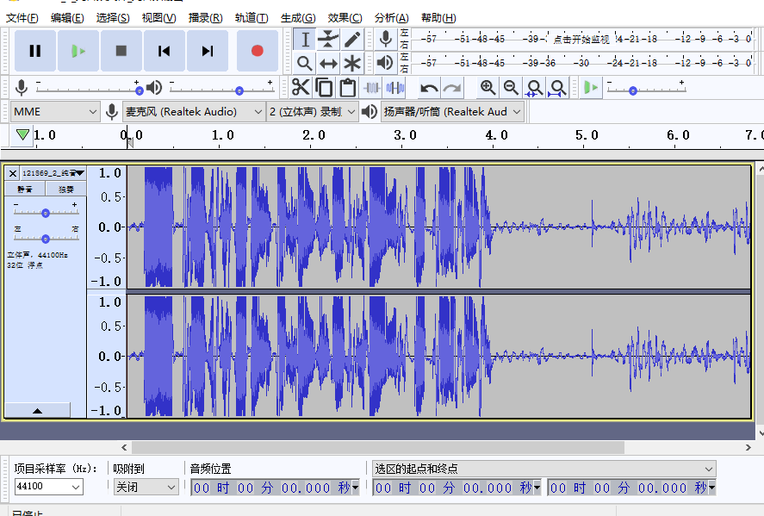Select the Envelope tool

point(328,40)
